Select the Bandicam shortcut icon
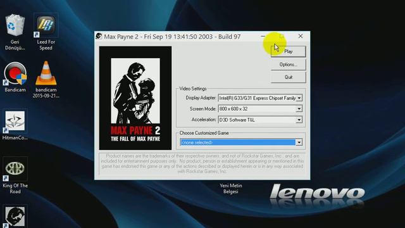This screenshot has height=228, width=405. point(15,73)
